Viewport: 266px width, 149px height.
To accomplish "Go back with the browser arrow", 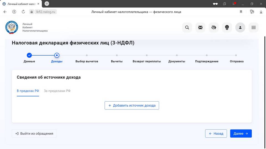I will (x=5, y=12).
